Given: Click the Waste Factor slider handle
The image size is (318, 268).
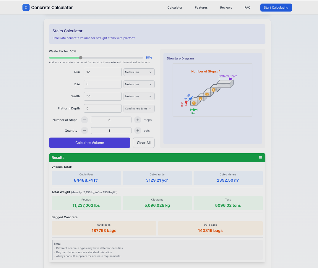Looking at the screenshot, I should [x=81, y=58].
